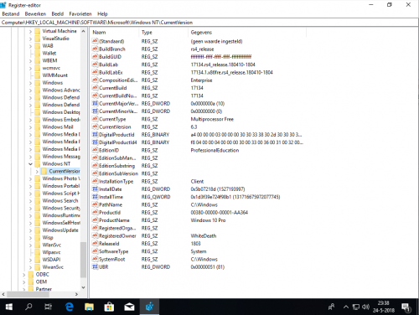The image size is (419, 315).
Task: Click the BuildLabEx string value icon
Action: point(95,72)
